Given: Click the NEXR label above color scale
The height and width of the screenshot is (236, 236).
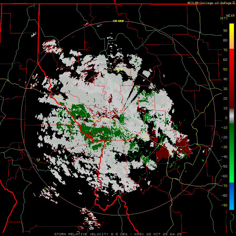Looking at the screenshot, I should pos(230,16).
